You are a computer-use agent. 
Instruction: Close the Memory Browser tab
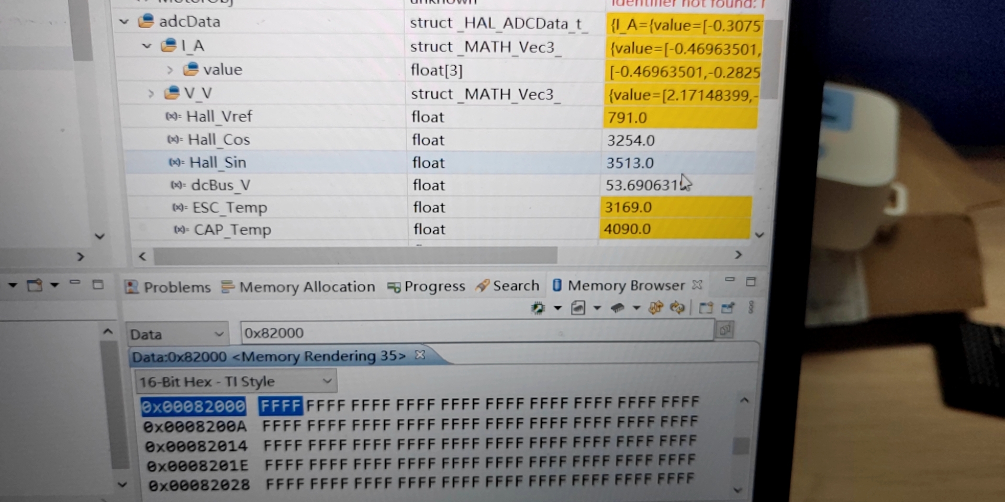point(697,284)
